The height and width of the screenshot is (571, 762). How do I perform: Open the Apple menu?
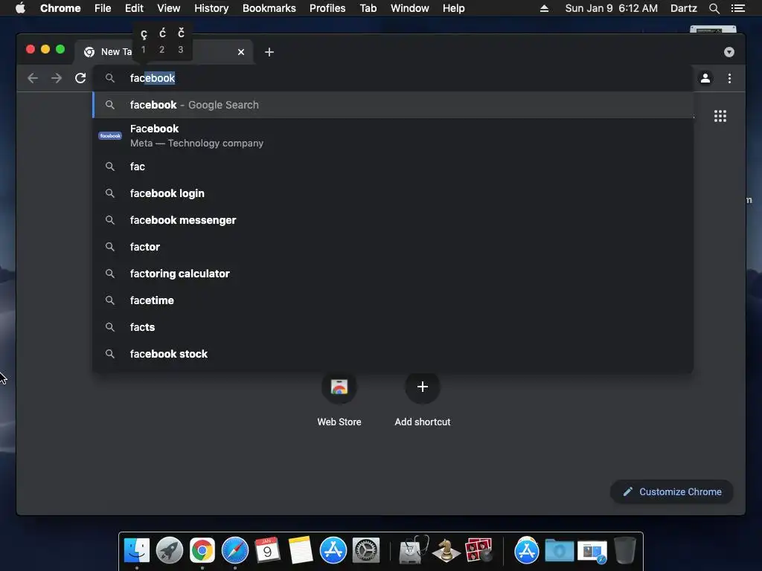tap(20, 8)
